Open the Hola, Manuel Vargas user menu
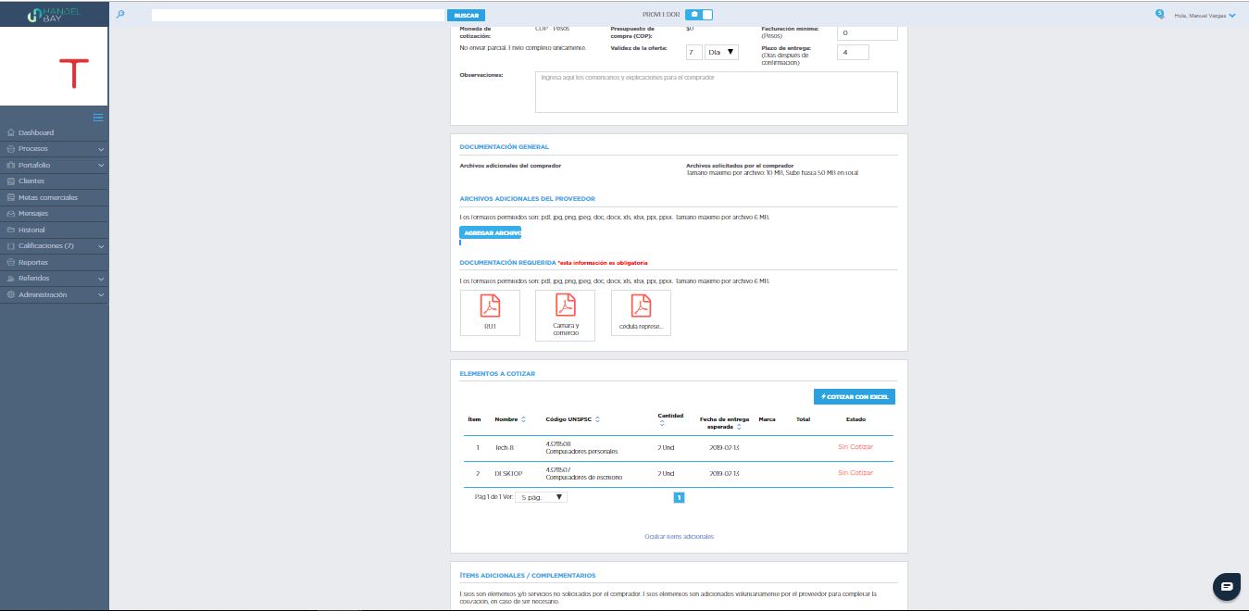1249x611 pixels. click(x=1205, y=15)
